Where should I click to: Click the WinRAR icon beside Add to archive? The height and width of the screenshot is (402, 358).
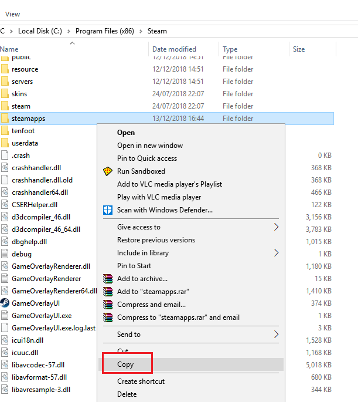108,279
